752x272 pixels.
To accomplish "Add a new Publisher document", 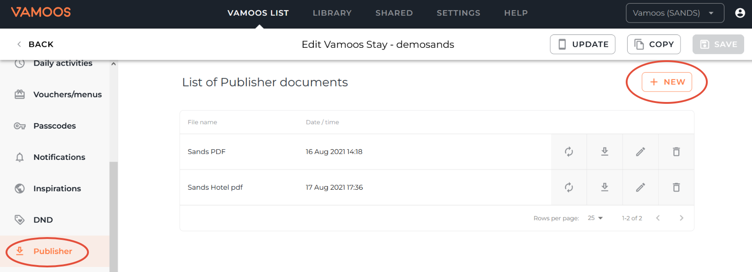I will [x=667, y=82].
